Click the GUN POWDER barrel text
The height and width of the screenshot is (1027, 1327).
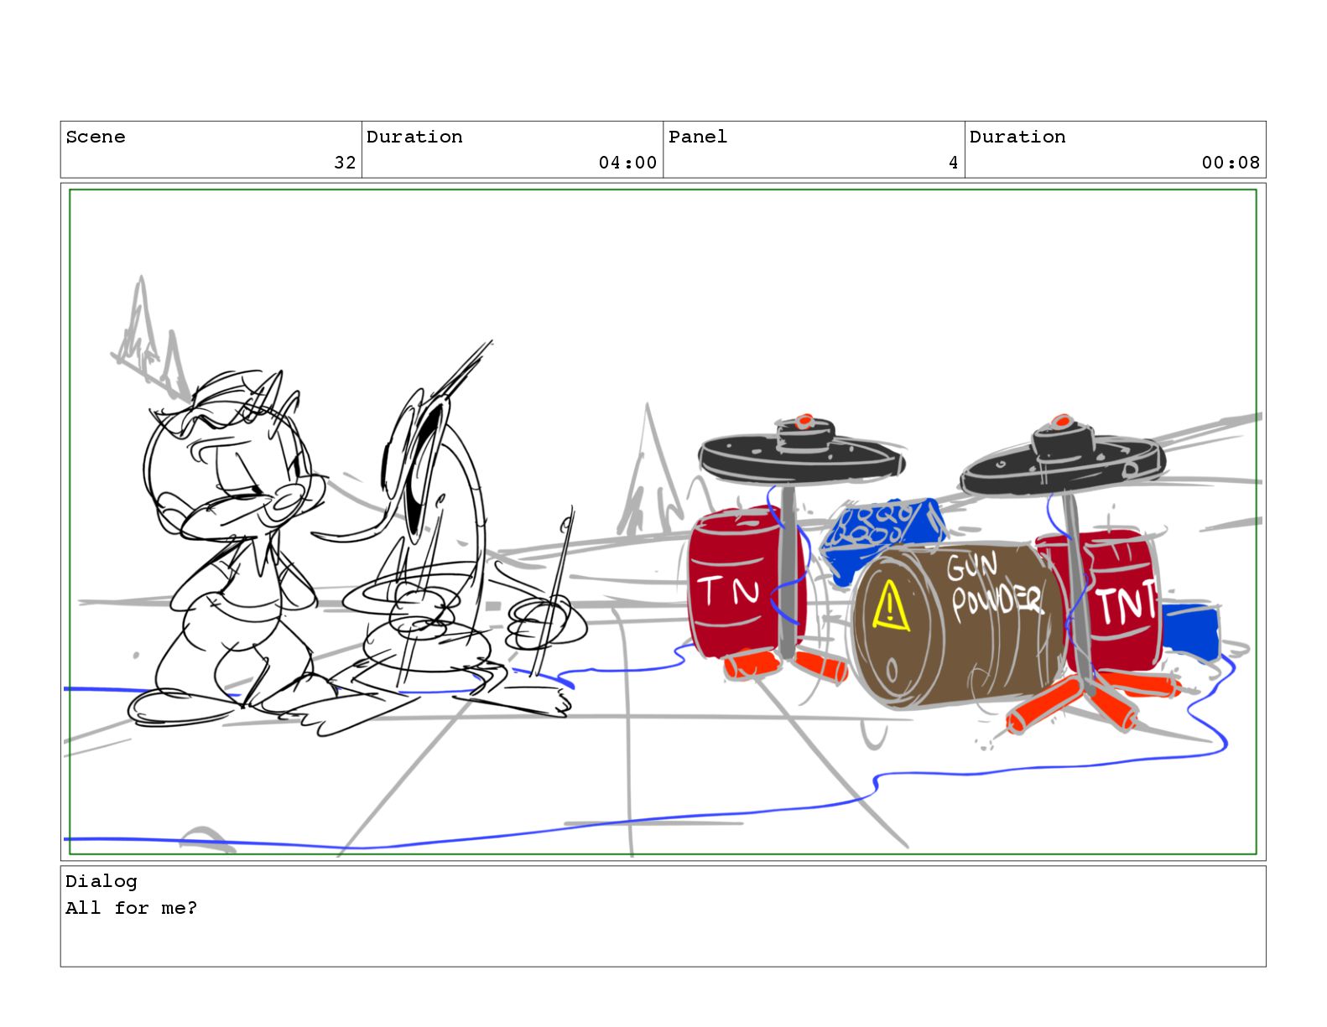[x=996, y=587]
